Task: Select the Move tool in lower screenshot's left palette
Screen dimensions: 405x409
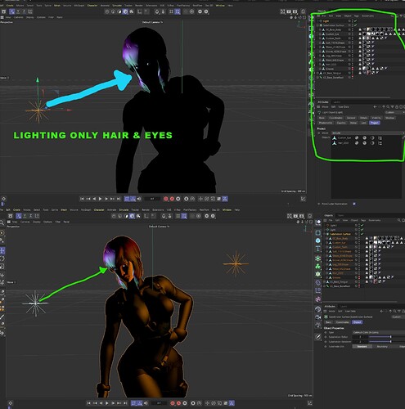Action: coord(2,250)
